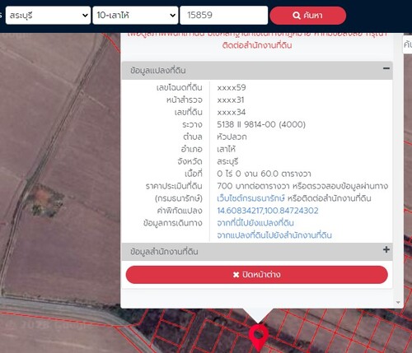Click the ข้อมูลสำนักงานที่ดิน section header
The height and width of the screenshot is (353, 412).
pos(257,252)
